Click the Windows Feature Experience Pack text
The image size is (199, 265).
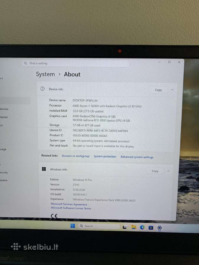point(104,200)
